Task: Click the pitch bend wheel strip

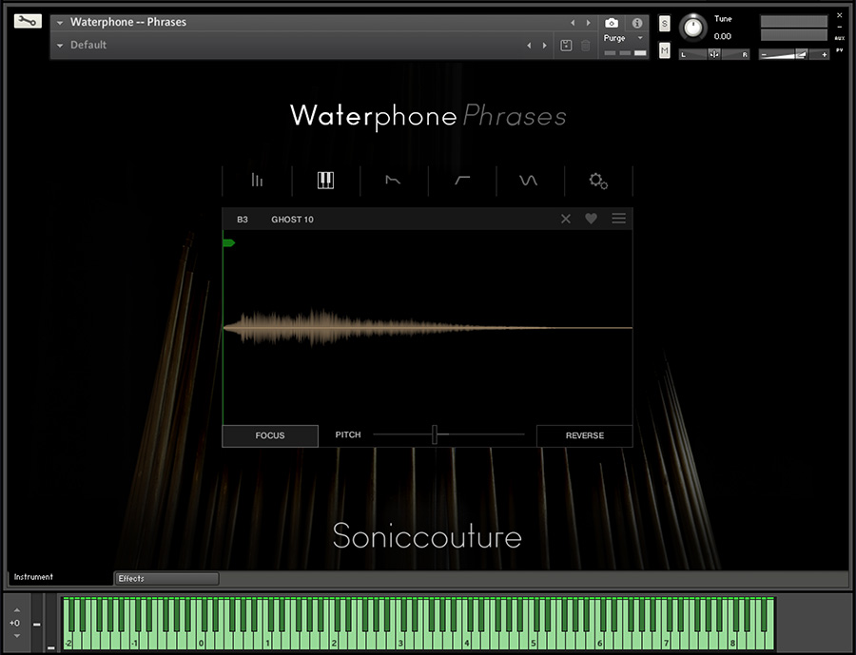Action: pyautogui.click(x=36, y=624)
